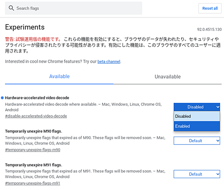The width and height of the screenshot is (224, 190).
Task: Choose Enabled from the open dropdown
Action: coord(197,126)
